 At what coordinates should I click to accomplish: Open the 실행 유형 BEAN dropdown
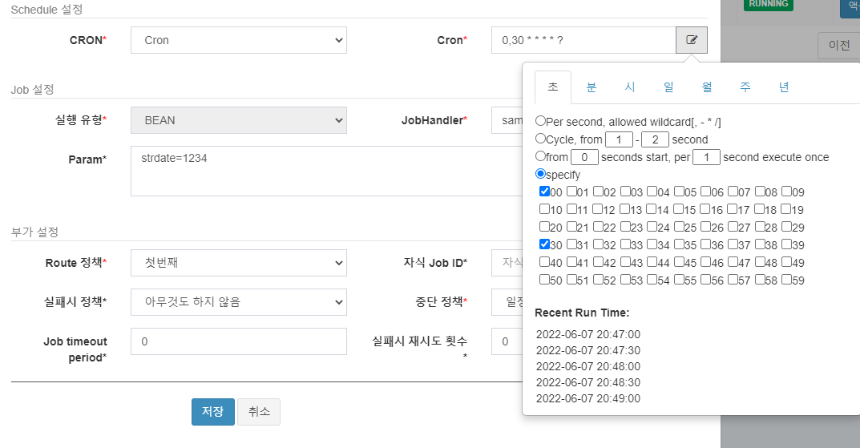tap(239, 120)
